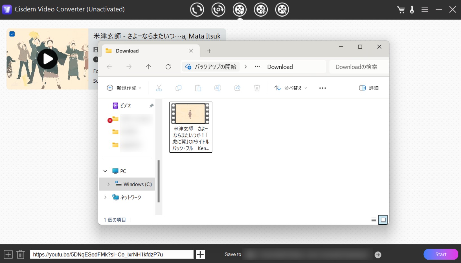461x263 pixels.
Task: Click the YouTube URL input field
Action: pyautogui.click(x=112, y=254)
